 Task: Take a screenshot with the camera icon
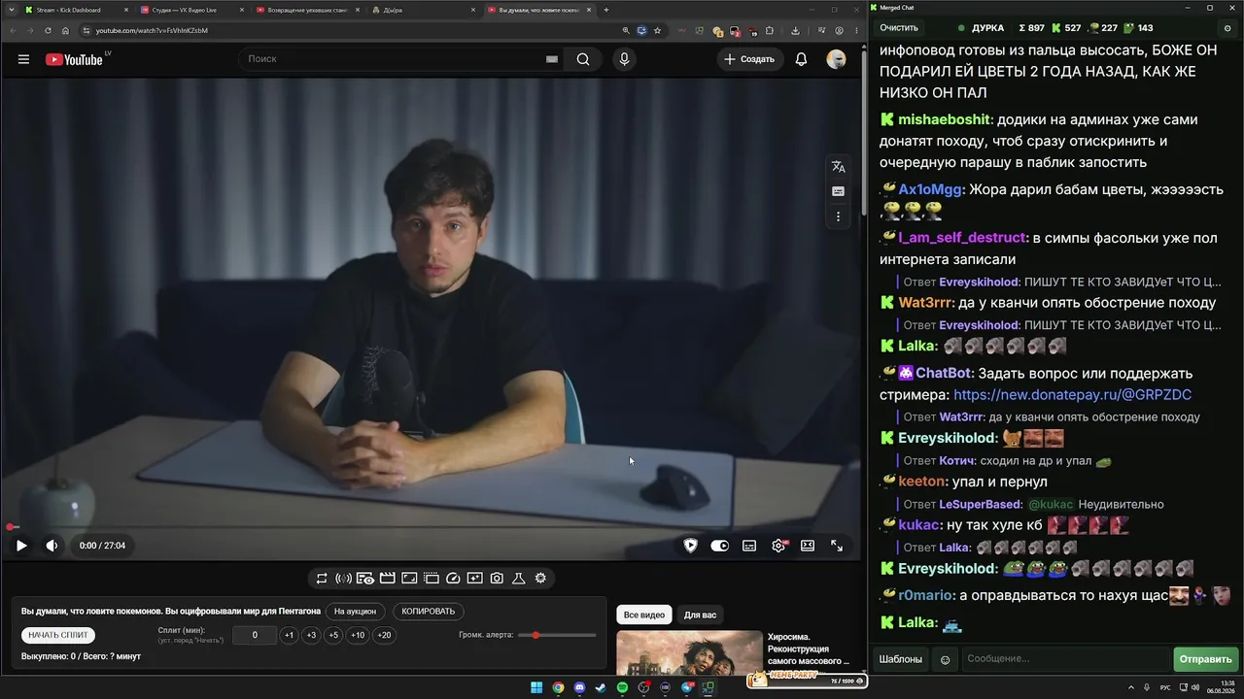pyautogui.click(x=497, y=579)
